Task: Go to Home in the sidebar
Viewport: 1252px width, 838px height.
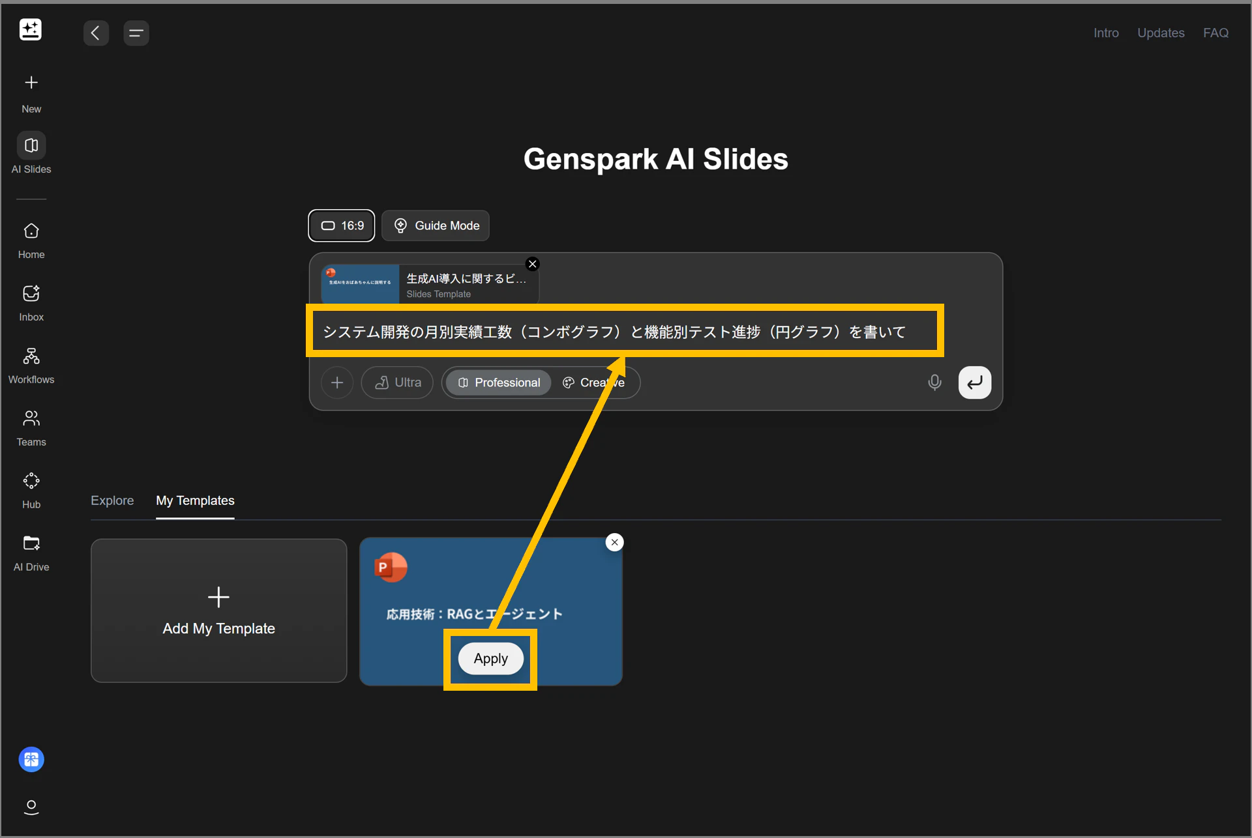Action: [x=31, y=231]
